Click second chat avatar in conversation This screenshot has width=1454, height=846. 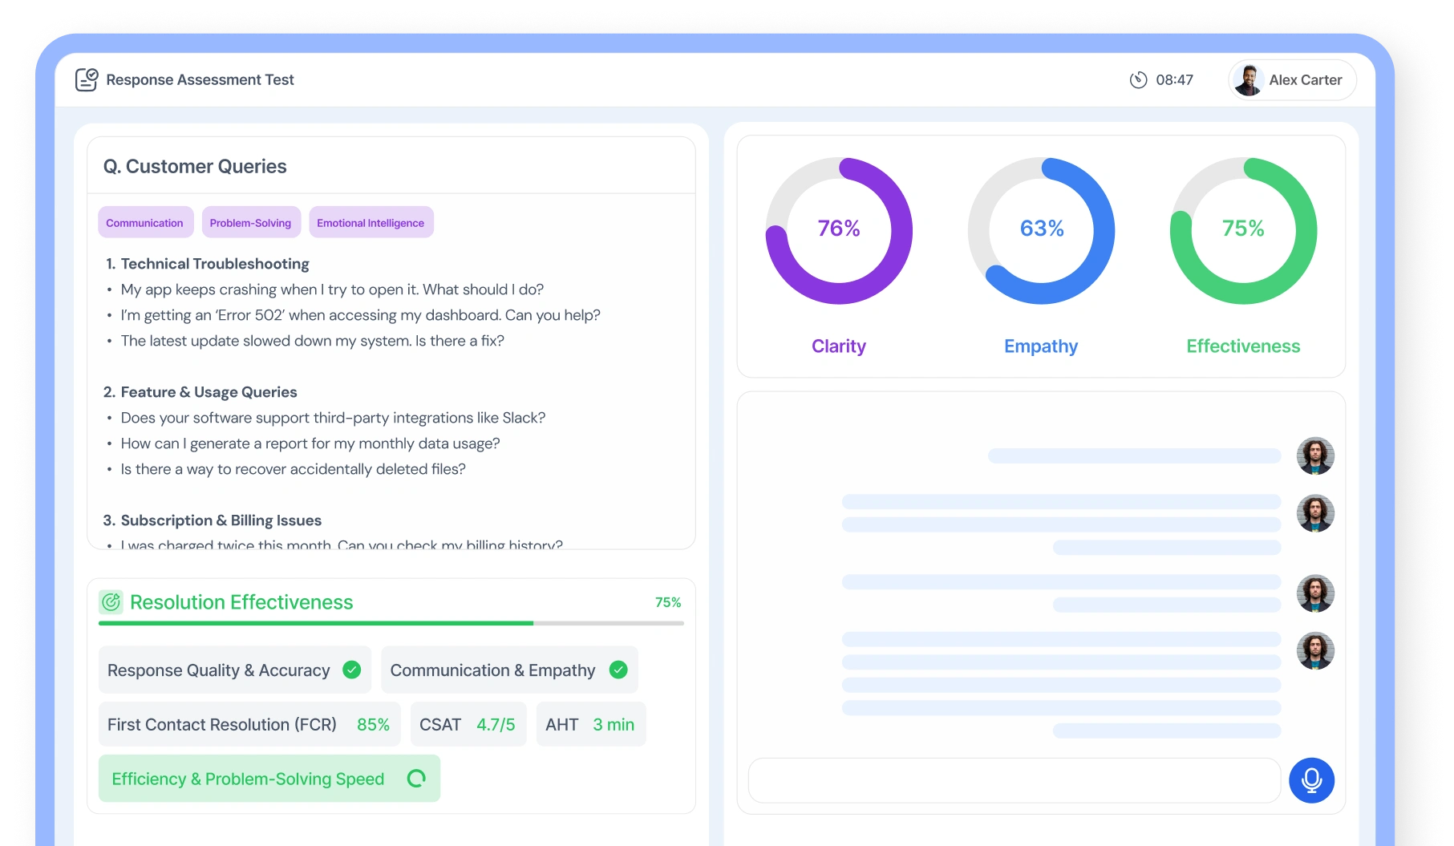pyautogui.click(x=1315, y=513)
